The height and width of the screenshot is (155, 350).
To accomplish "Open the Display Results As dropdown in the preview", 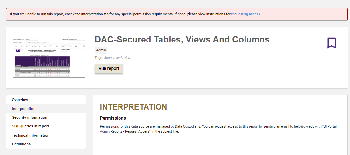I will click(x=32, y=39).
